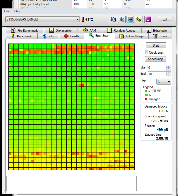Click the gray 190 MB legend swatch
Screen dimensions: 178x196
pos(146,91)
